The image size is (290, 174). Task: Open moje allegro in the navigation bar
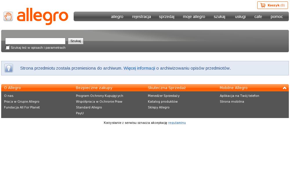point(194,17)
